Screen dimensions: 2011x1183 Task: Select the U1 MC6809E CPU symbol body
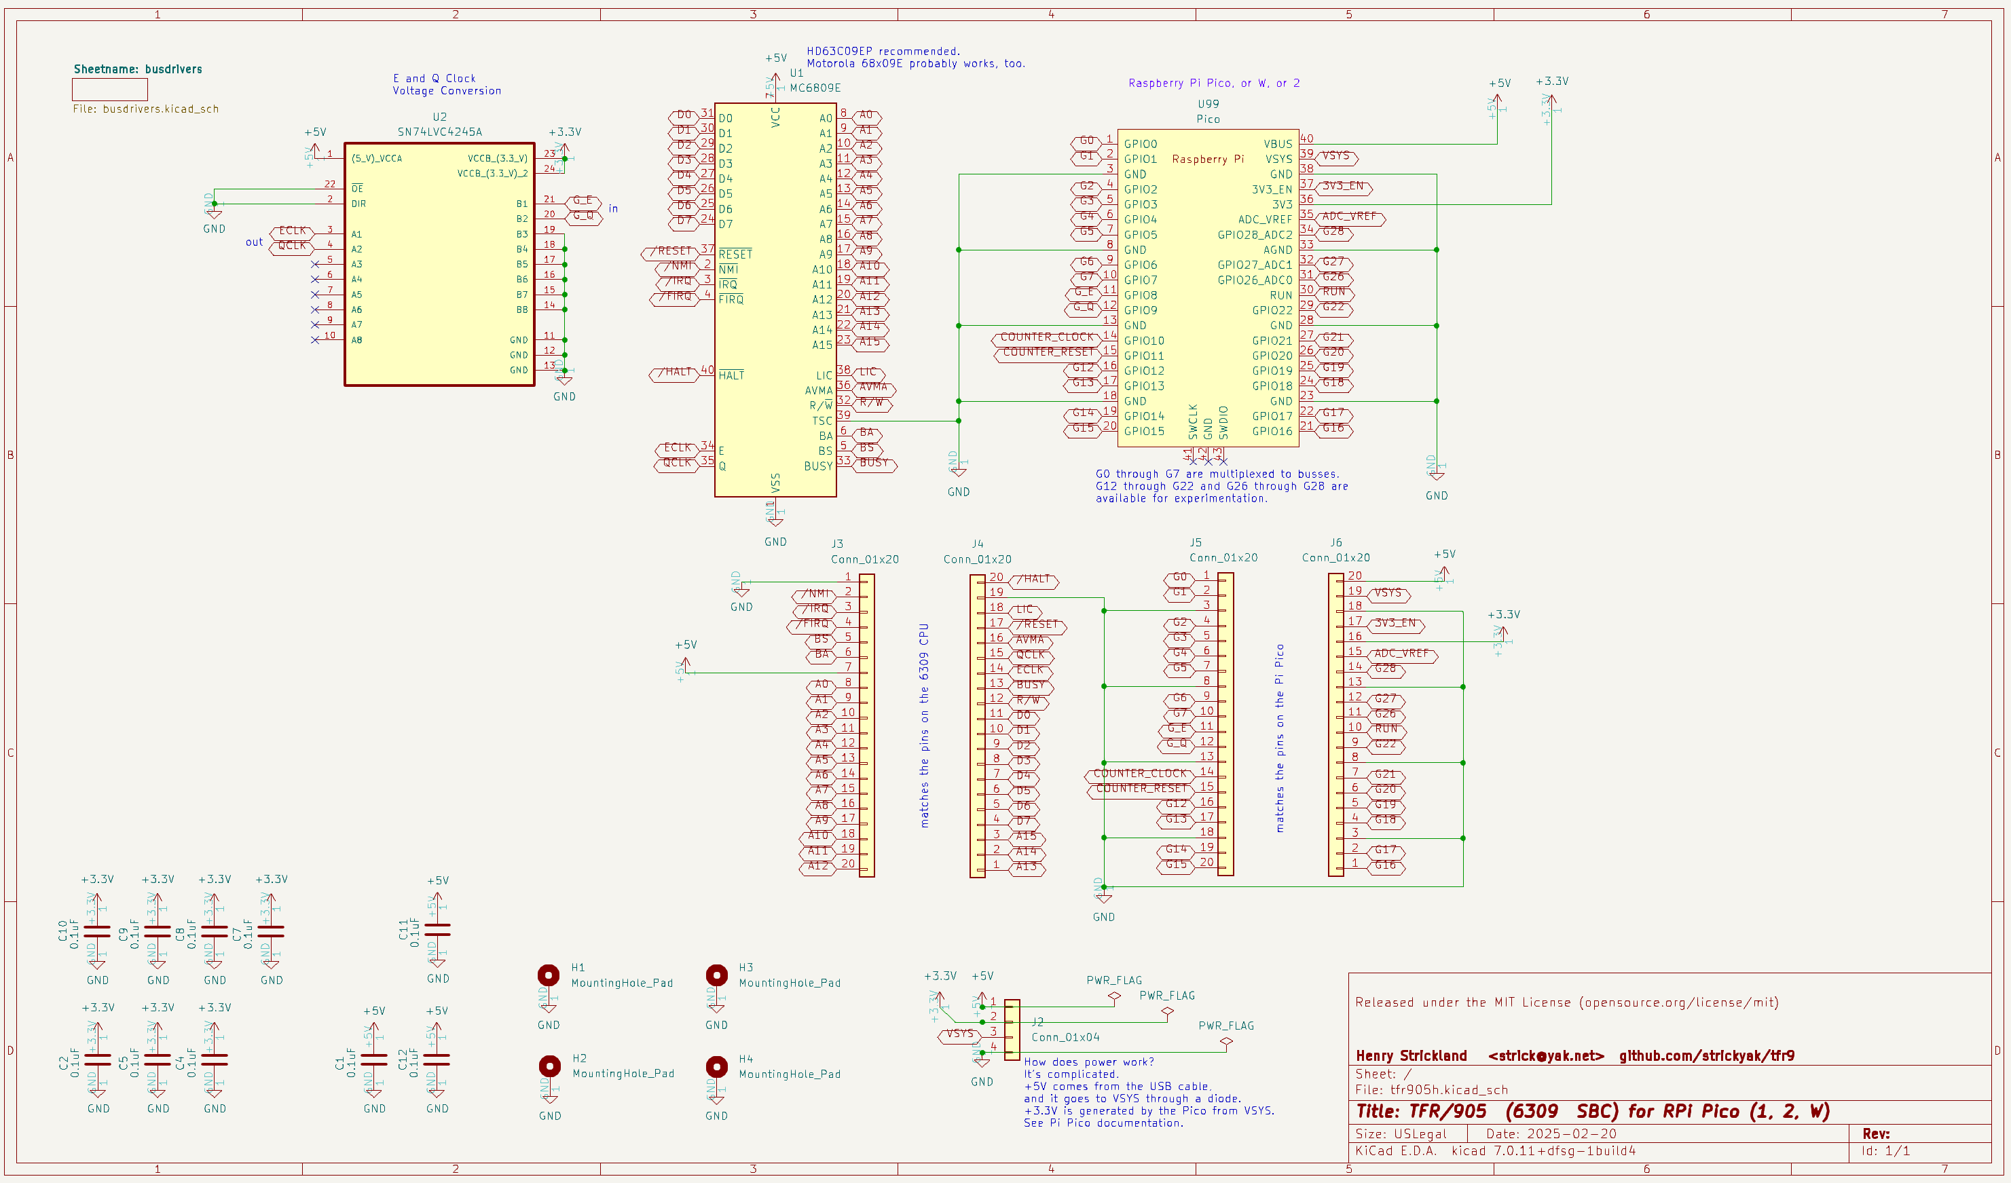(775, 300)
